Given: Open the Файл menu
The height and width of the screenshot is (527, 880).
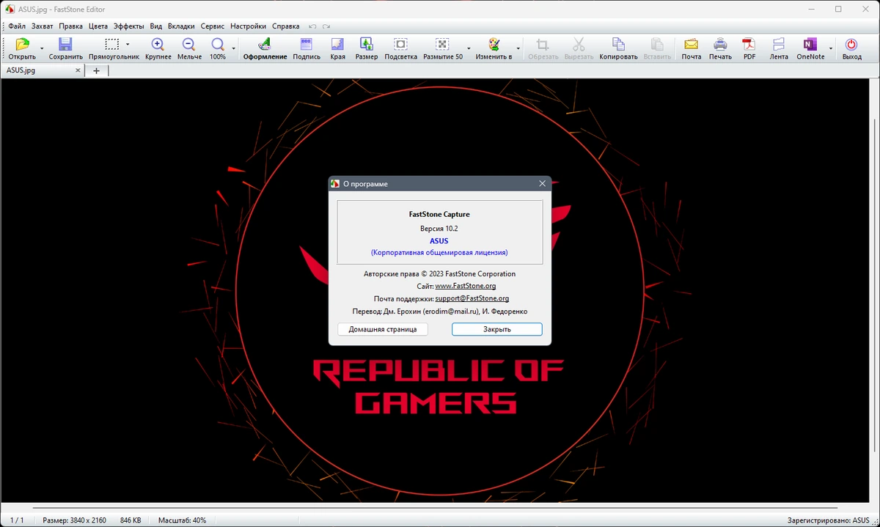Looking at the screenshot, I should (17, 26).
